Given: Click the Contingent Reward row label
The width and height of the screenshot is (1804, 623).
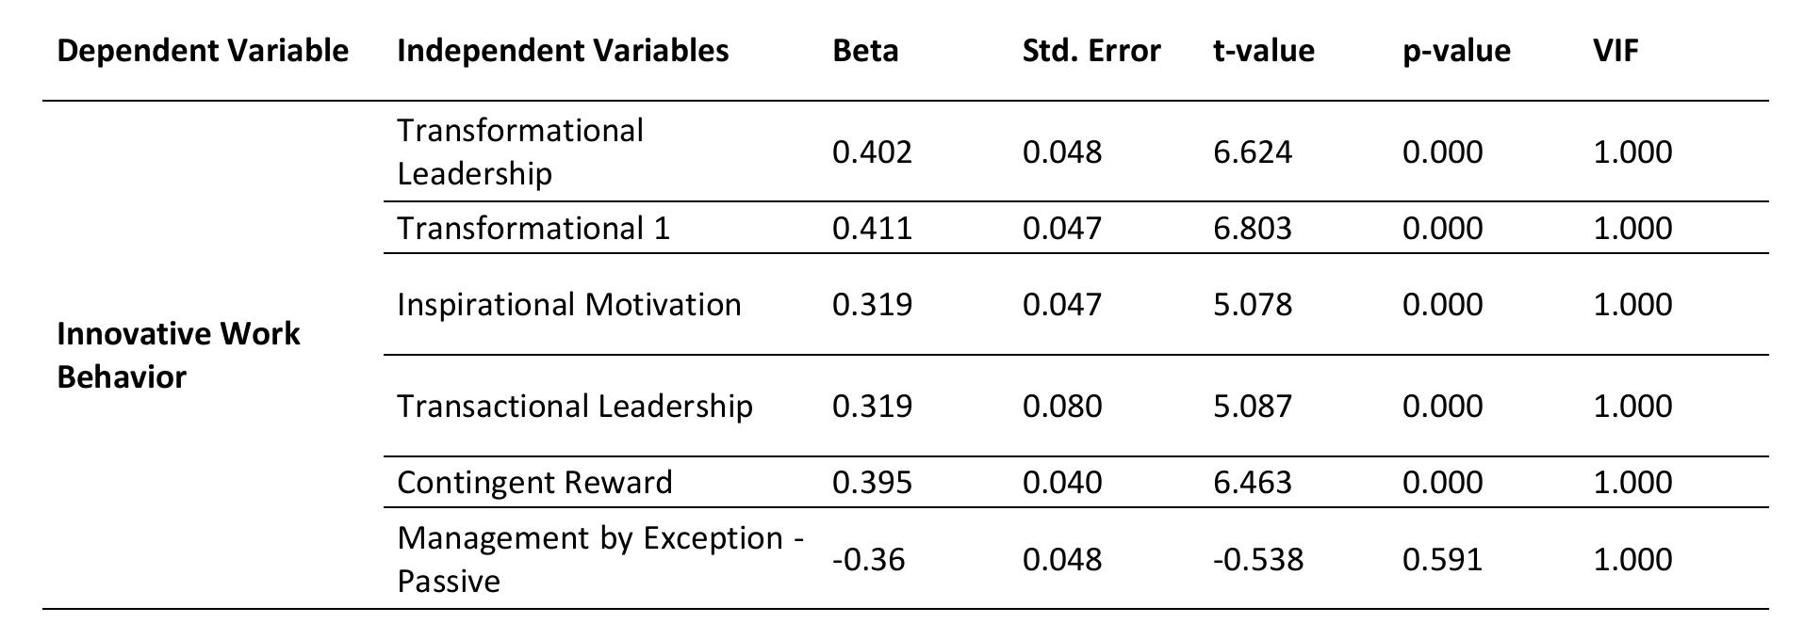Looking at the screenshot, I should (534, 482).
